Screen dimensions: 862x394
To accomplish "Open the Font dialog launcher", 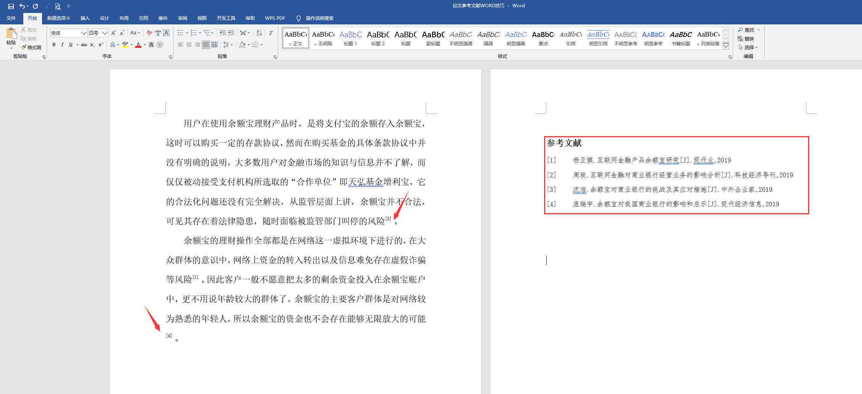I will (170, 57).
